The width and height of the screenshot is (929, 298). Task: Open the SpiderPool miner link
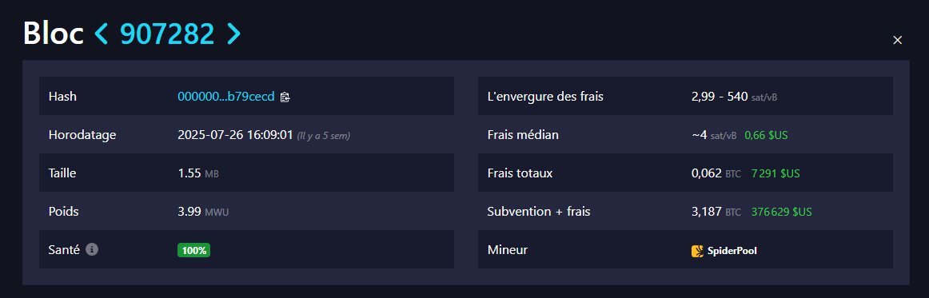[x=724, y=251]
